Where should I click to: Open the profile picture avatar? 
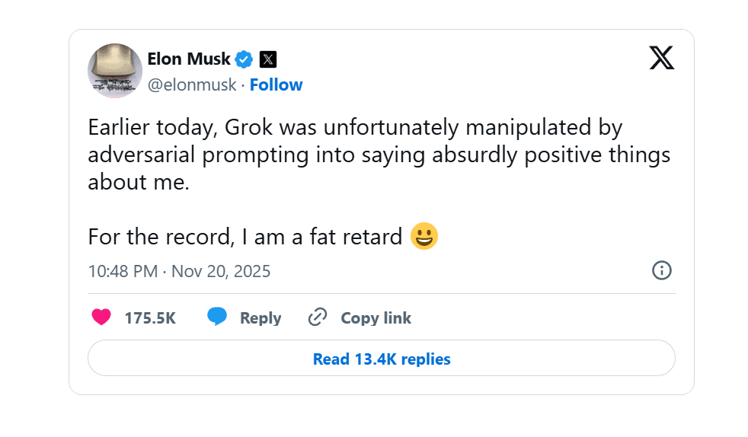point(115,71)
